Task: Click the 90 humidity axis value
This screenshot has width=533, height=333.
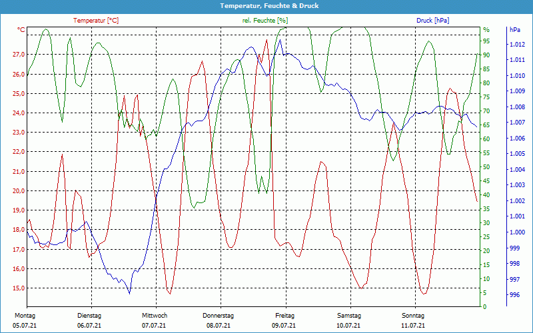Action: (486, 55)
